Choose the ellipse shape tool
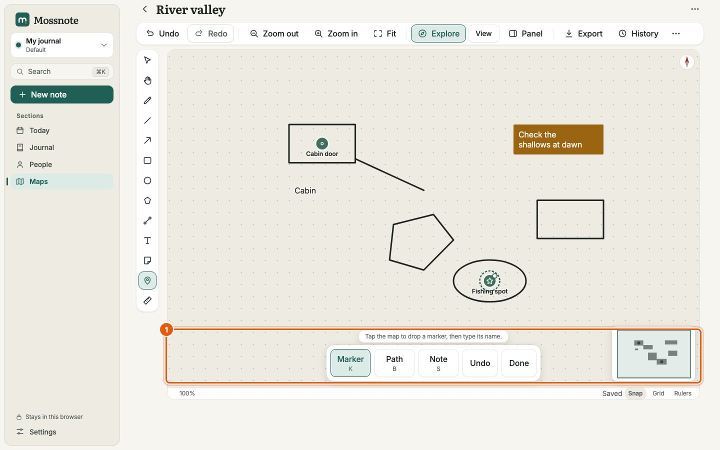This screenshot has height=450, width=720. (x=147, y=180)
